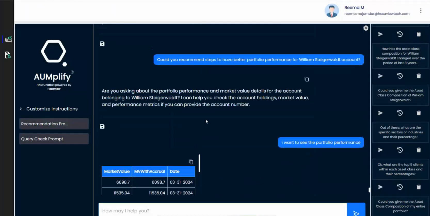Image resolution: width=430 pixels, height=216 pixels.
Task: Open the chatbot icon in left sidebar
Action: [8, 39]
